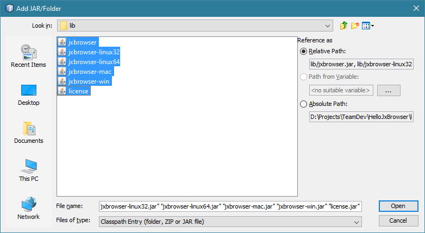Viewport: 425px width, 233px height.
Task: Browse the Network location
Action: (28, 209)
